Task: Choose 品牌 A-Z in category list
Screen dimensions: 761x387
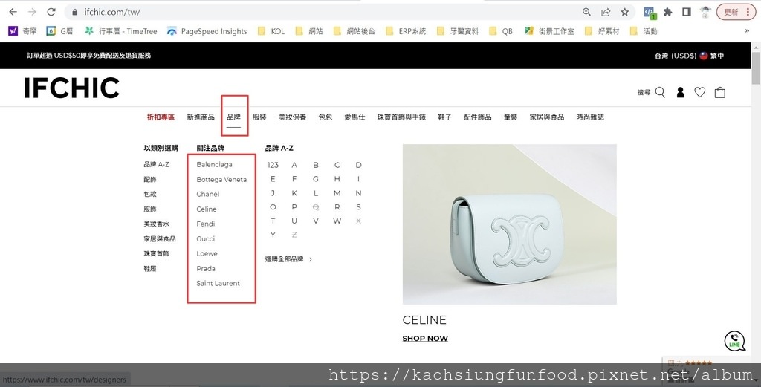Action: [x=156, y=164]
